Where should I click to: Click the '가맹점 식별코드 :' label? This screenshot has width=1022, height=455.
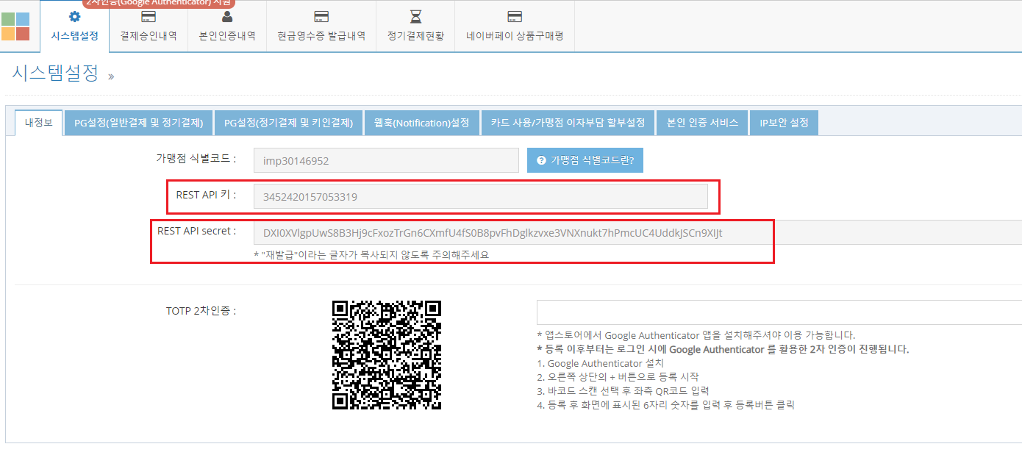196,158
